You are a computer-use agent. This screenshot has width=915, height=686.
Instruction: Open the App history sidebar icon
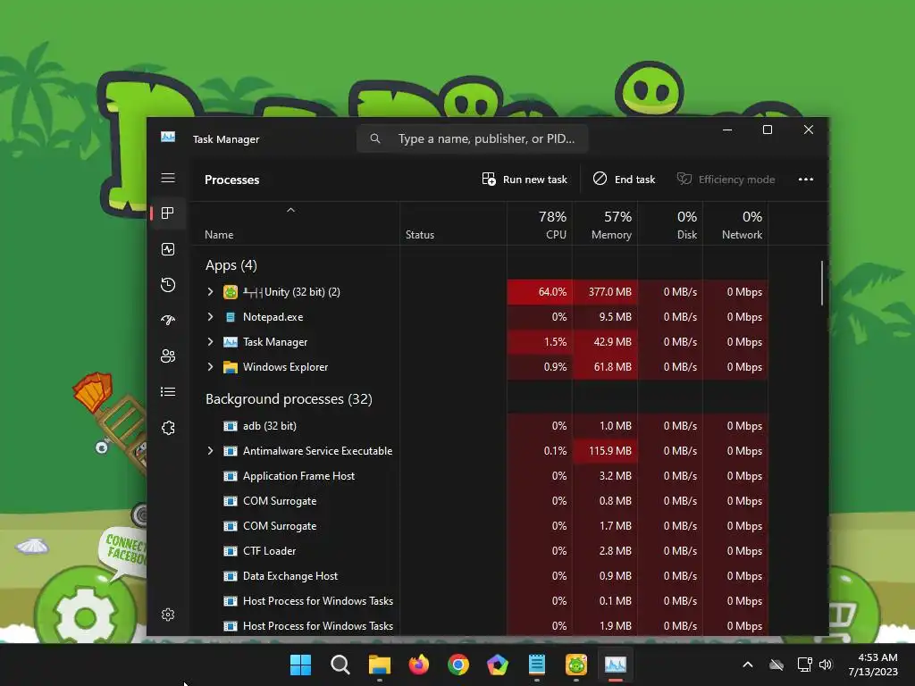pos(168,285)
